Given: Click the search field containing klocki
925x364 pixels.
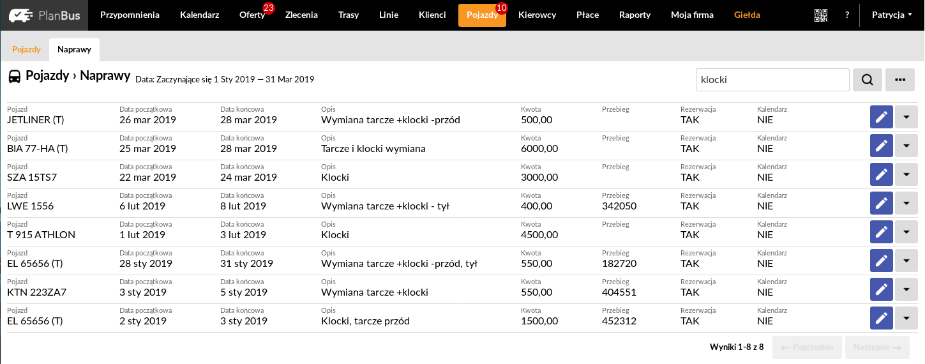Looking at the screenshot, I should (x=772, y=80).
